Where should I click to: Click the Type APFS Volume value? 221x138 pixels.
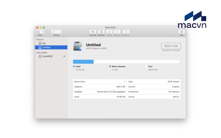[x=173, y=82]
